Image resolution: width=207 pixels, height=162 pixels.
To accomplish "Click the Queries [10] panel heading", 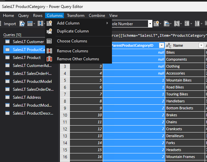I will 12,35.
